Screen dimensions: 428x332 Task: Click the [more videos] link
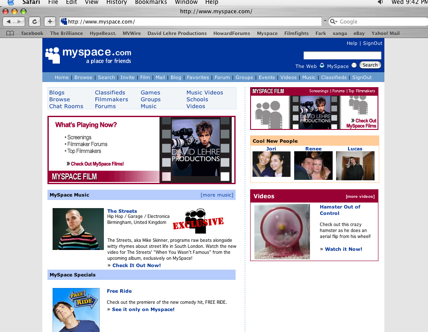coord(360,197)
